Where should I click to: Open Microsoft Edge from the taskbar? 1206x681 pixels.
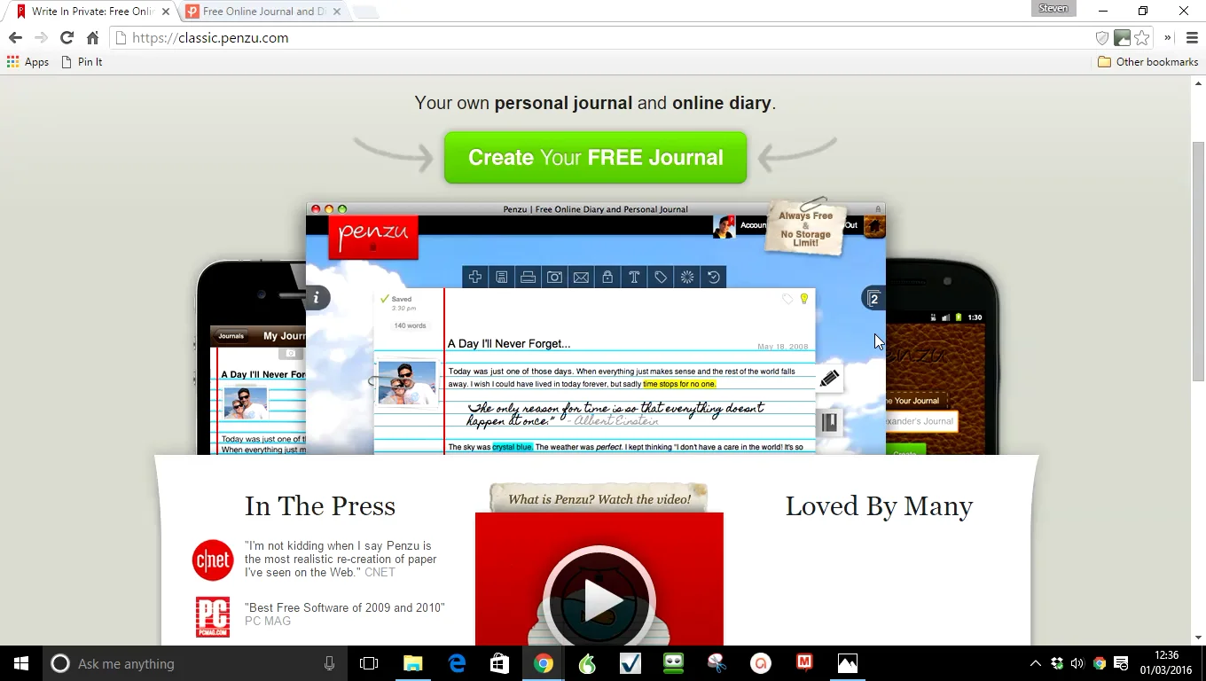click(x=457, y=663)
